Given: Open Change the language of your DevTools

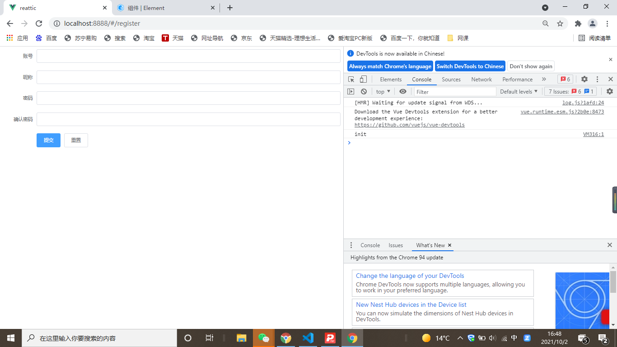Looking at the screenshot, I should pos(410,276).
